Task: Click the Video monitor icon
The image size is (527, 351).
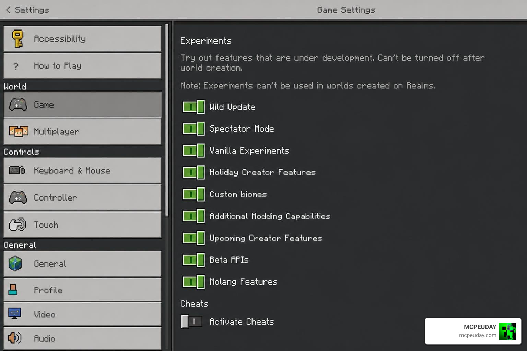Action: click(15, 314)
